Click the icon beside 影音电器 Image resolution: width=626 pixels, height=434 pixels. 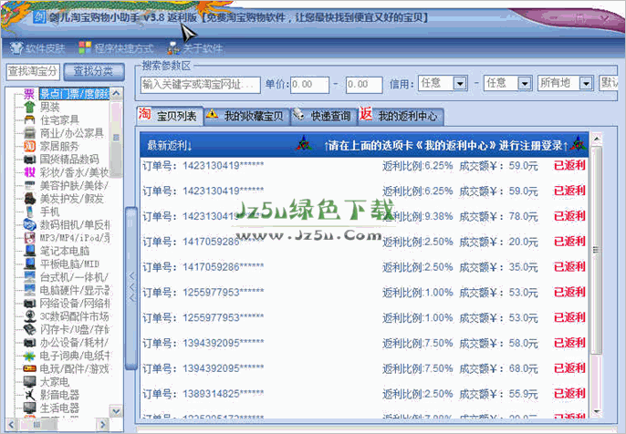tap(29, 395)
